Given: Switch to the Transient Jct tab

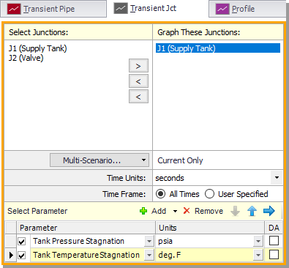Looking at the screenshot, I should 153,9.
